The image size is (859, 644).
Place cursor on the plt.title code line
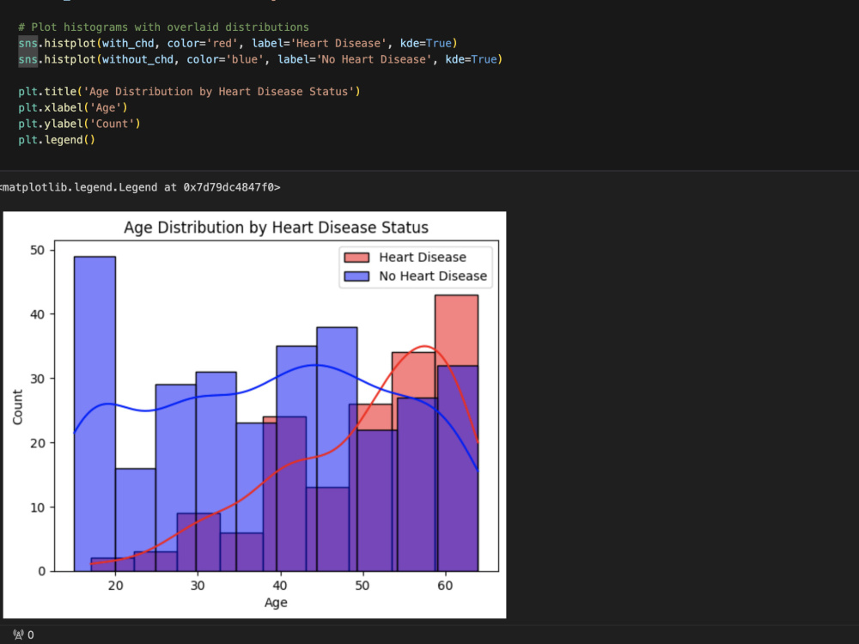[x=189, y=92]
